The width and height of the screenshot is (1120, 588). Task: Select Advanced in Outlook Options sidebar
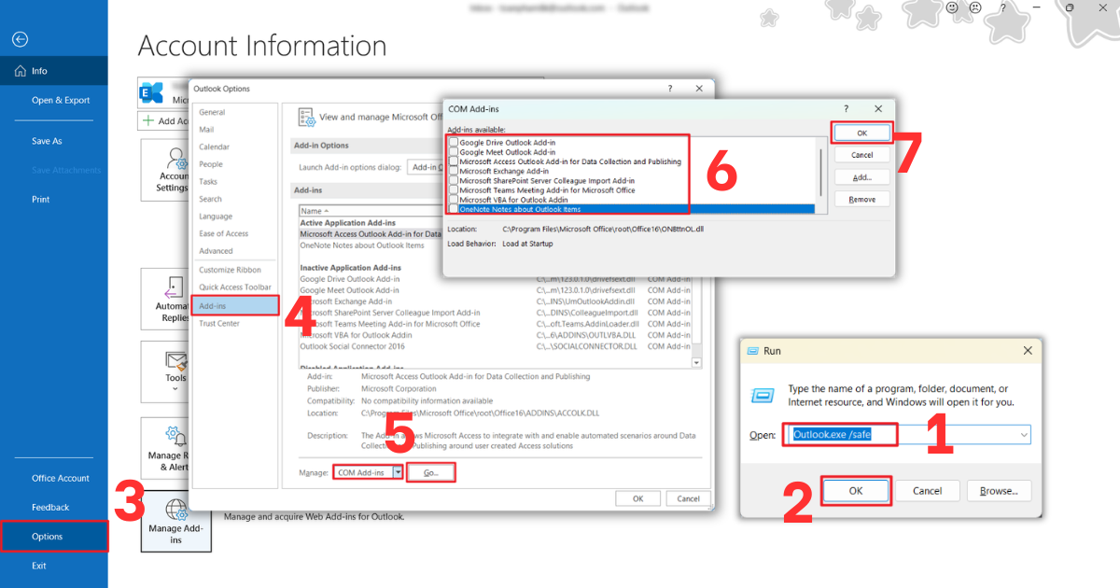pyautogui.click(x=216, y=251)
